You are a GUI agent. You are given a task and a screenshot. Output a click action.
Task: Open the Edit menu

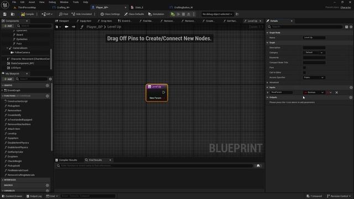pyautogui.click(x=22, y=2)
